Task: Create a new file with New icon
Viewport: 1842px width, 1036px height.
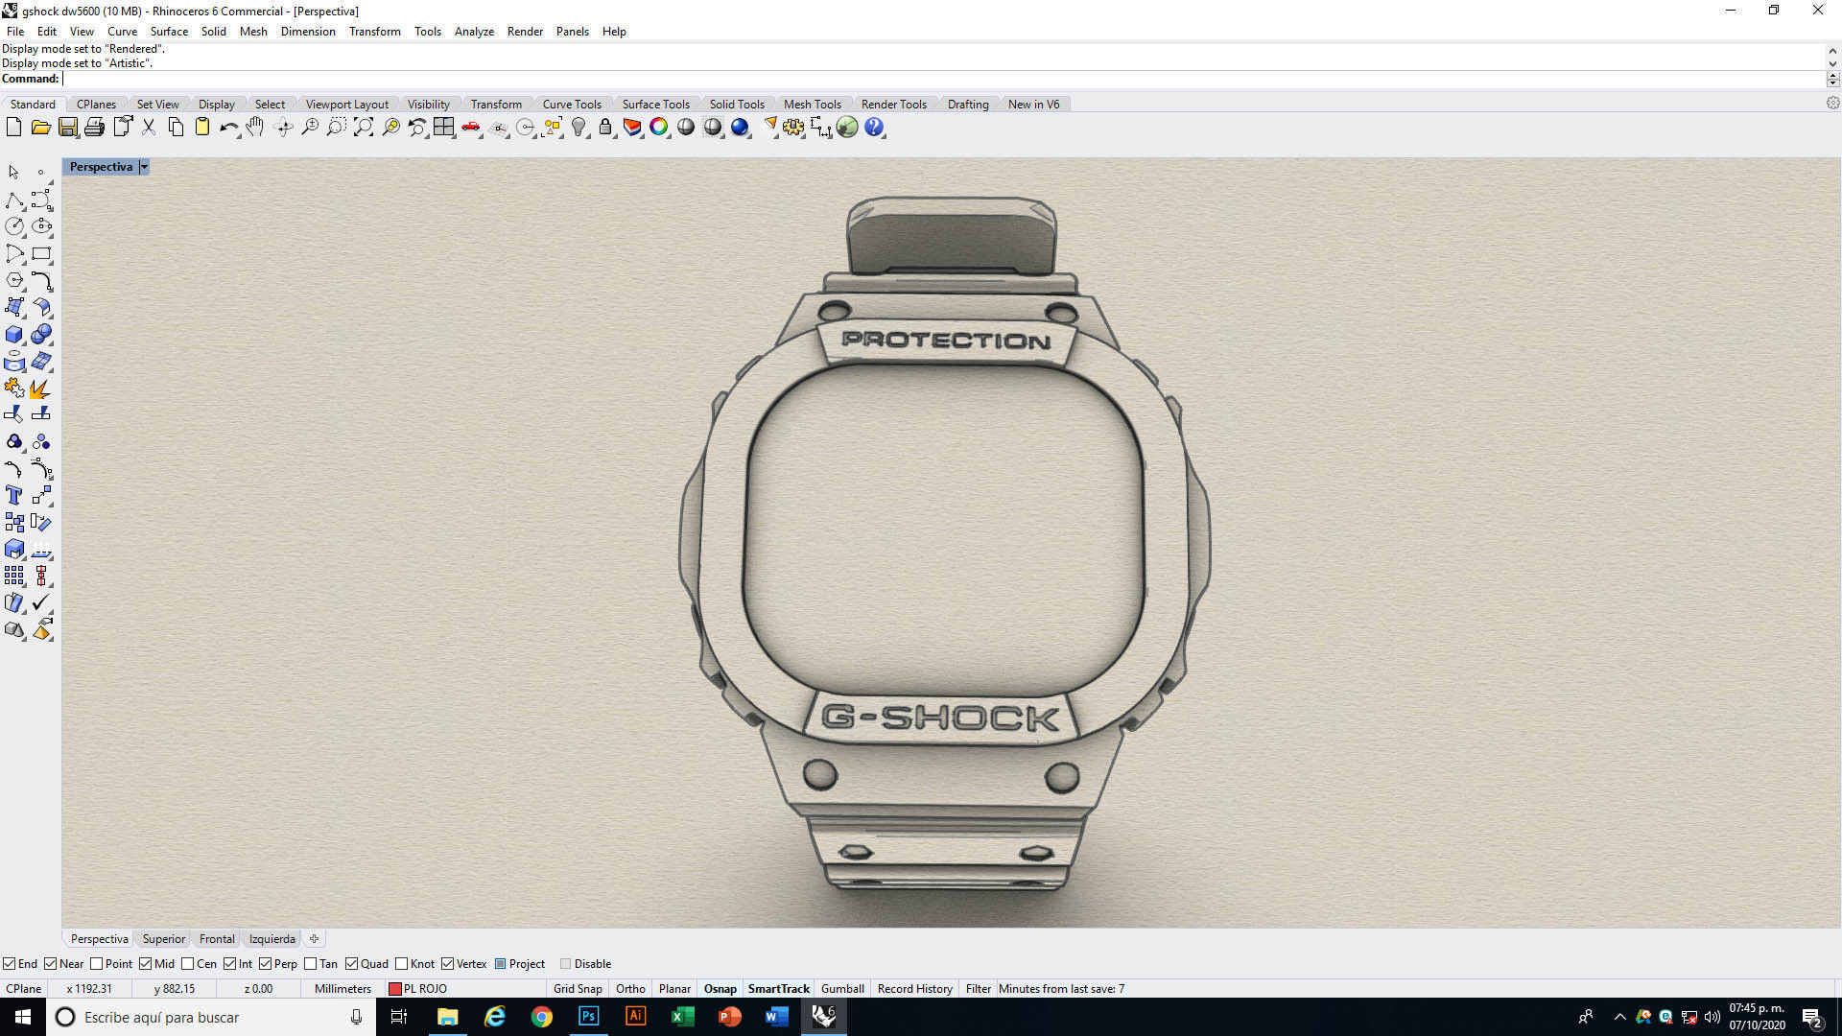Action: click(13, 127)
